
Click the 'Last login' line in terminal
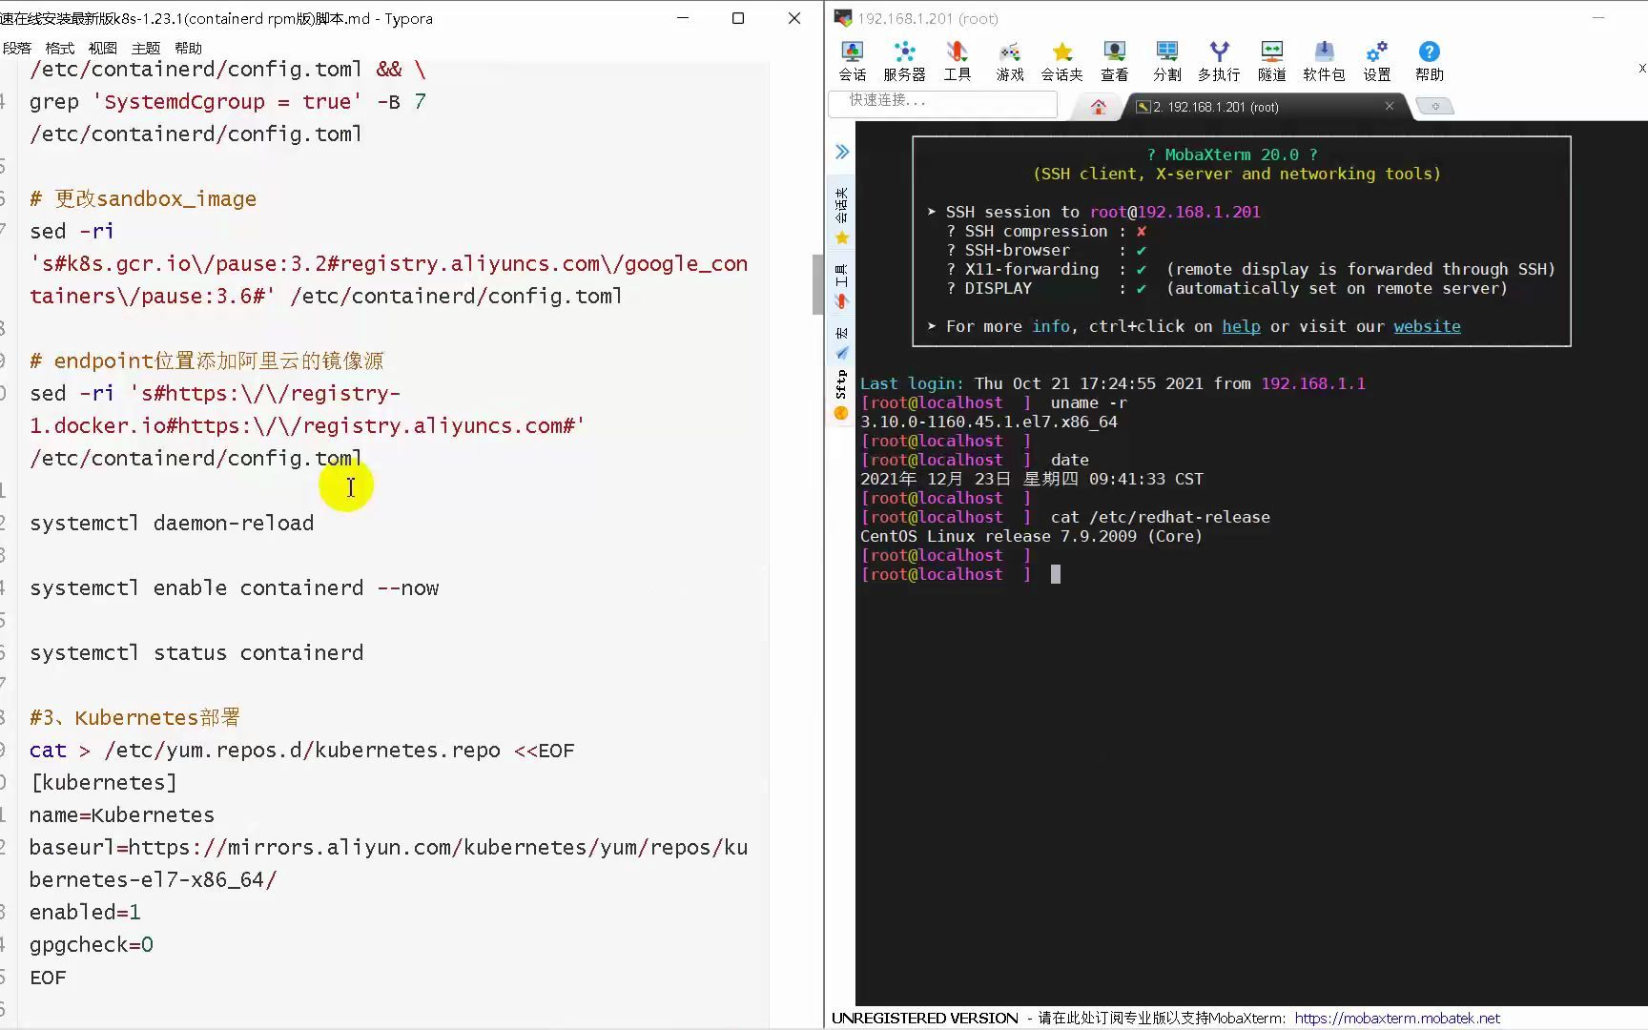click(x=1113, y=383)
